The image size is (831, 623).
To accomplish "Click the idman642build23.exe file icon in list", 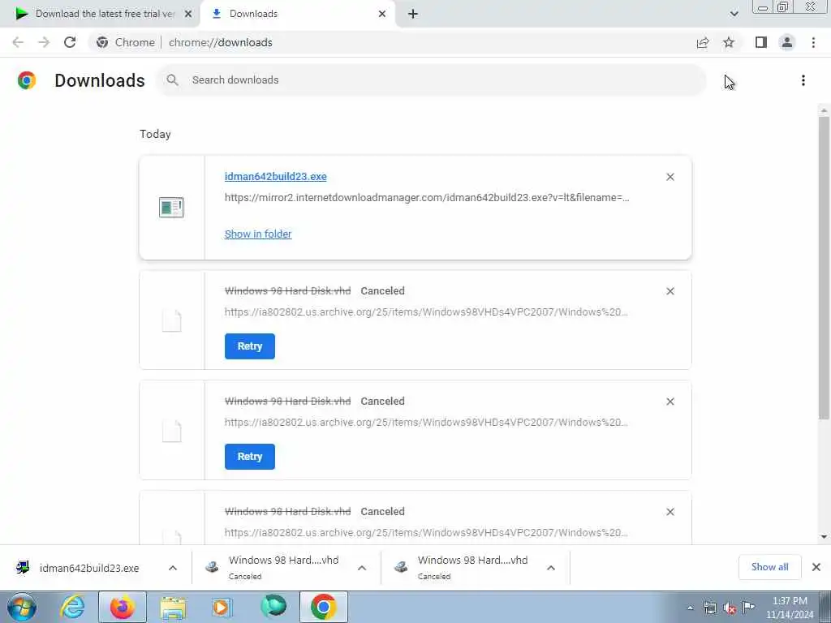I will tap(171, 208).
